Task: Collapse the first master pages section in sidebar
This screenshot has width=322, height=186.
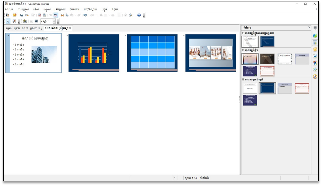Action: pyautogui.click(x=243, y=33)
